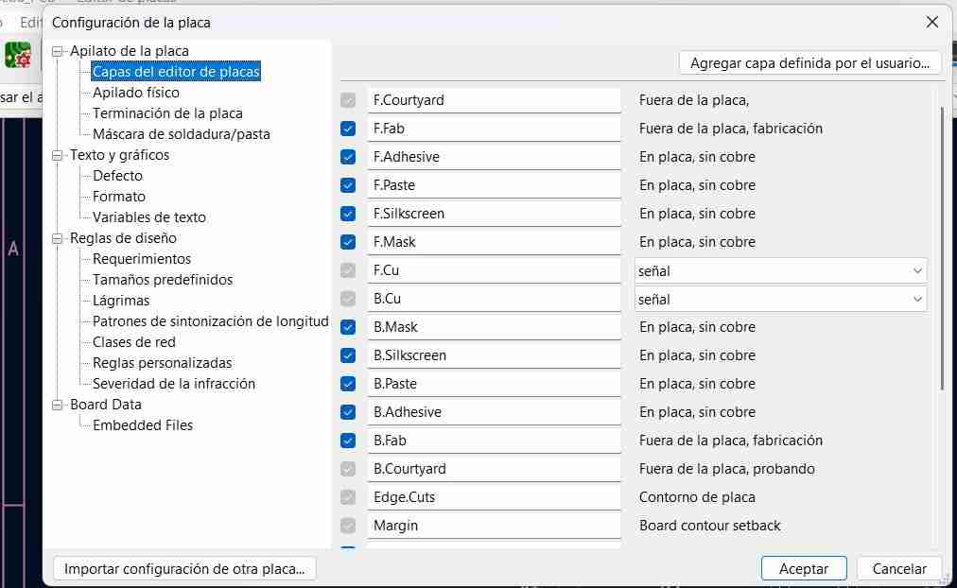The image size is (957, 588).
Task: Collapse the Board Data branch
Action: click(58, 404)
